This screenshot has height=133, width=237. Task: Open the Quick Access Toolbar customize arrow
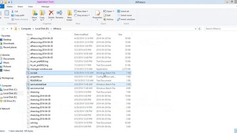point(9,2)
